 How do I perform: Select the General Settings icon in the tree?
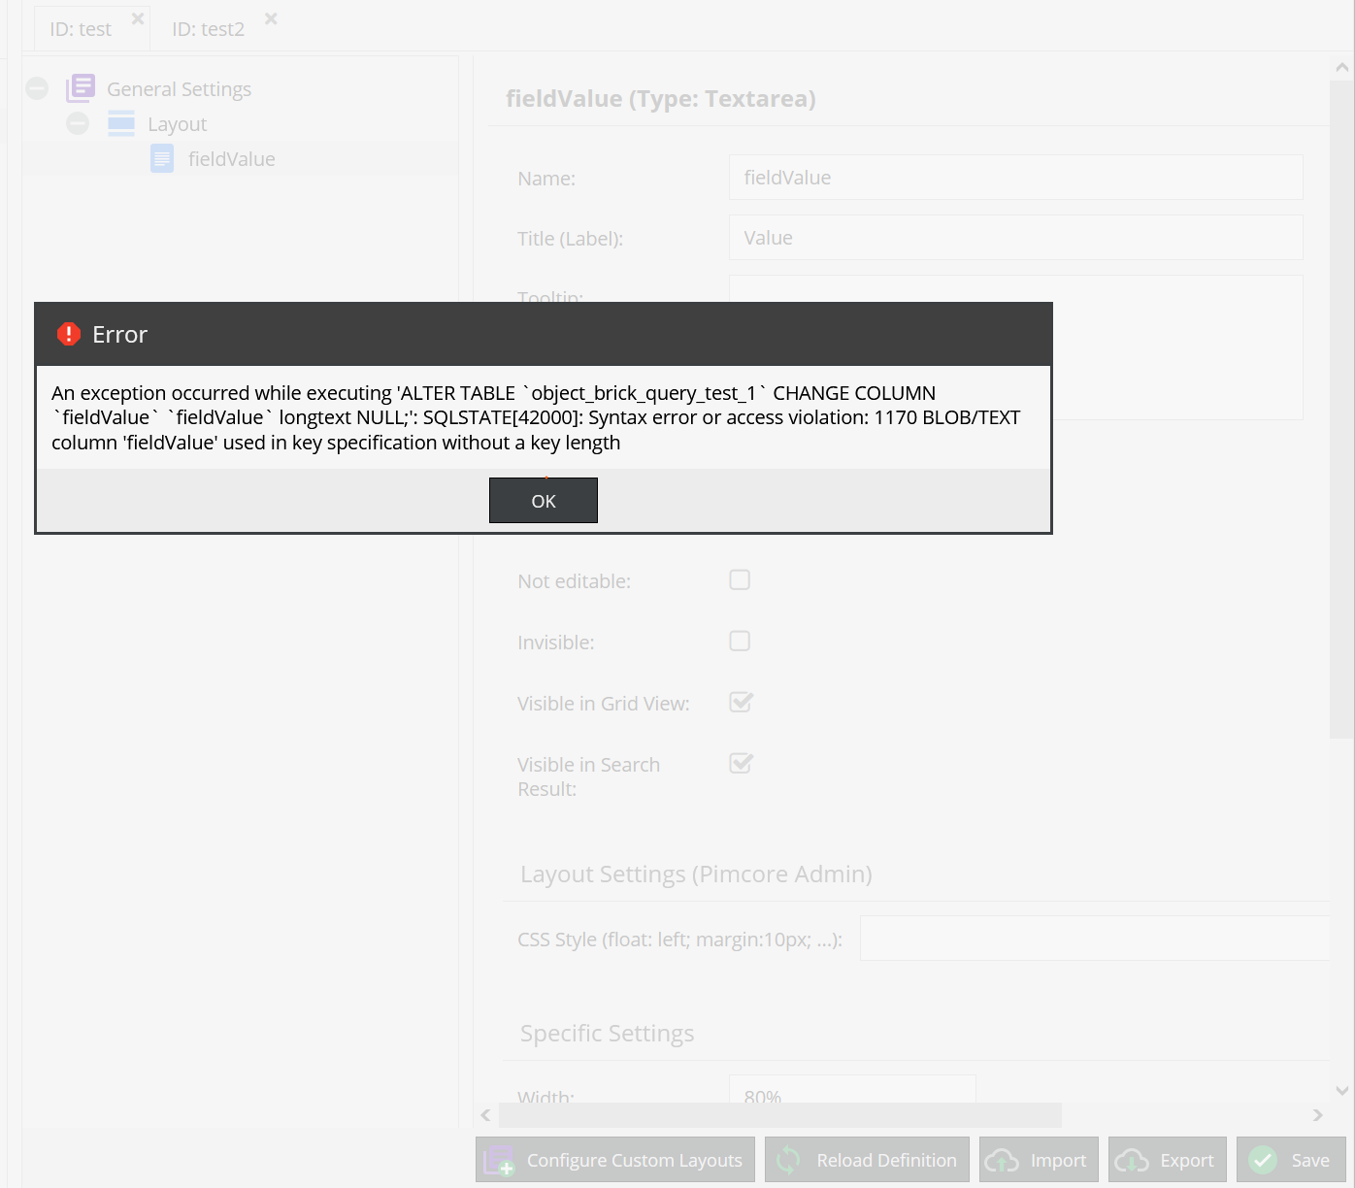coord(81,87)
